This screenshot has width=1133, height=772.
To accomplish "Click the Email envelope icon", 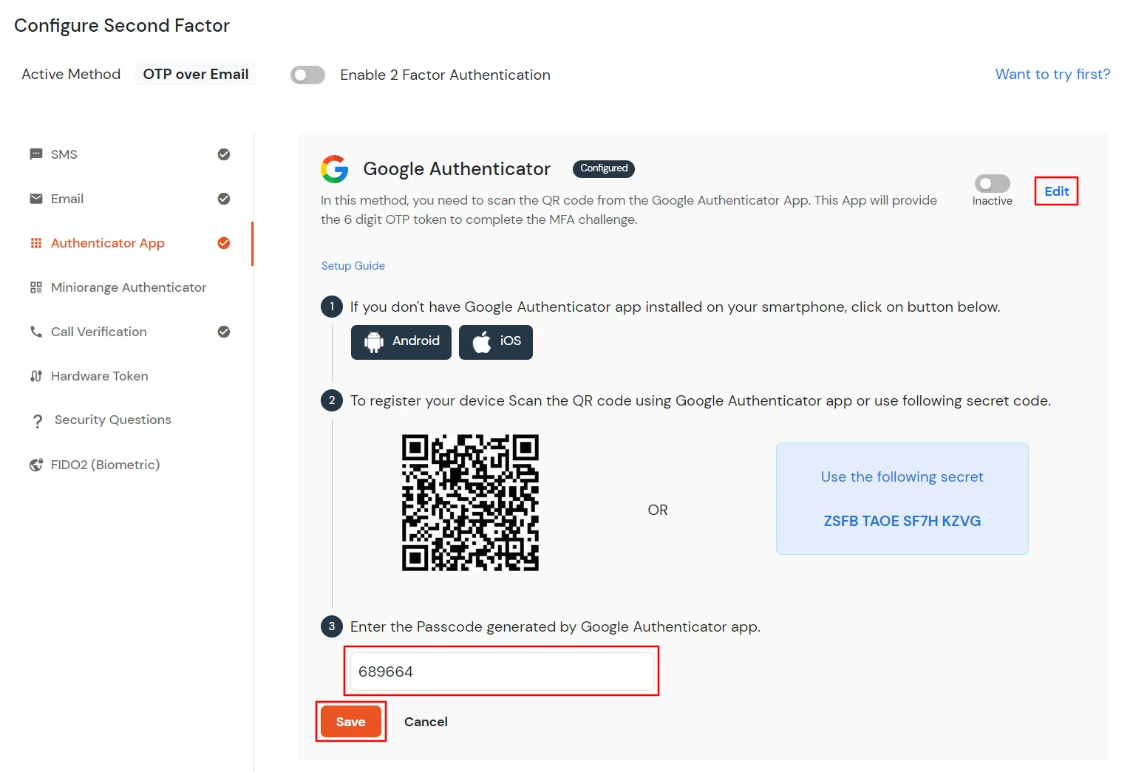I will click(35, 198).
